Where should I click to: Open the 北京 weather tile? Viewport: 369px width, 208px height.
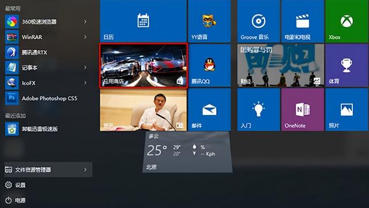[x=187, y=153]
